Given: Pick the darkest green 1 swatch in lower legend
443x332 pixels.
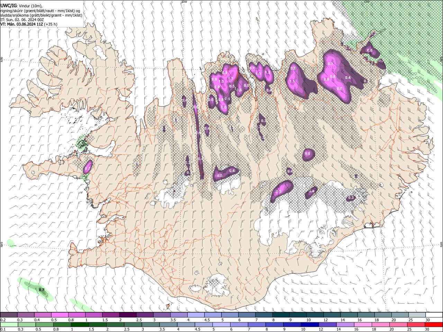Looking at the screenshot, I should [x=80, y=324].
